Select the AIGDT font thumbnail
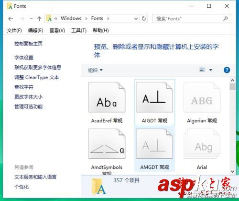The image size is (239, 201). tap(154, 97)
